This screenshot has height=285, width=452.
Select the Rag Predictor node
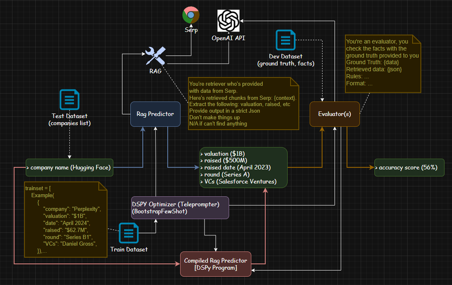155,114
